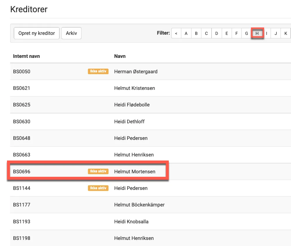Filter creditors by letter I
The width and height of the screenshot is (291, 246).
267,33
